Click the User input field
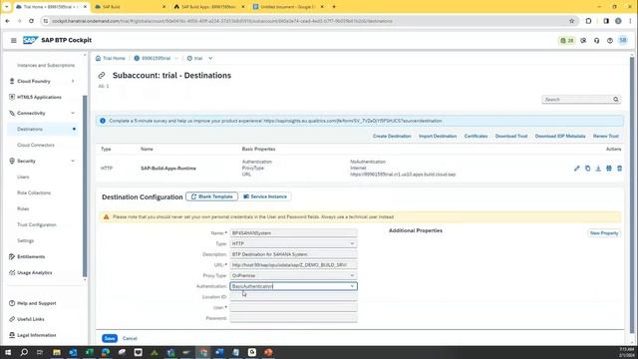The image size is (638, 359). 293,307
